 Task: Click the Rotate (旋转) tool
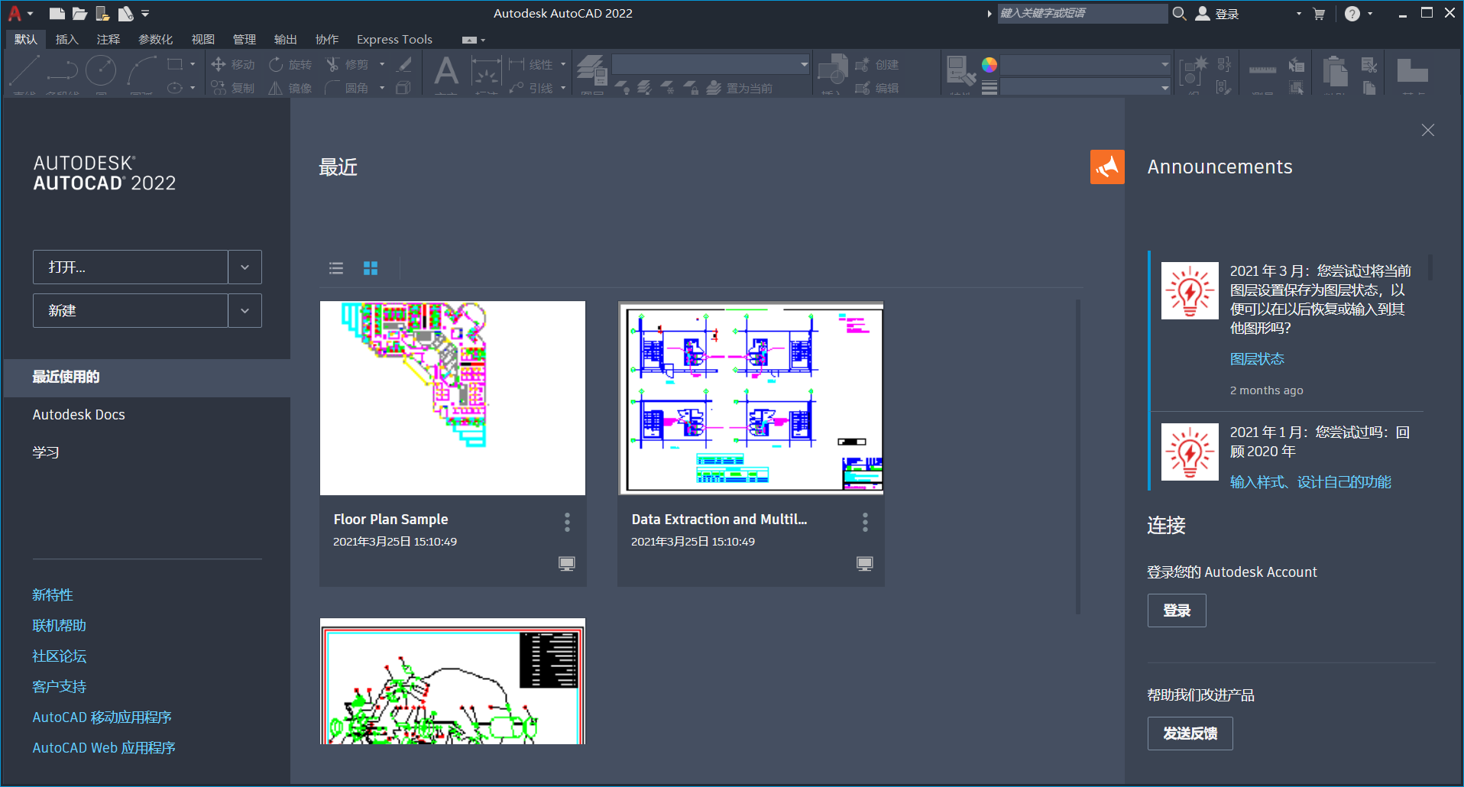[290, 64]
